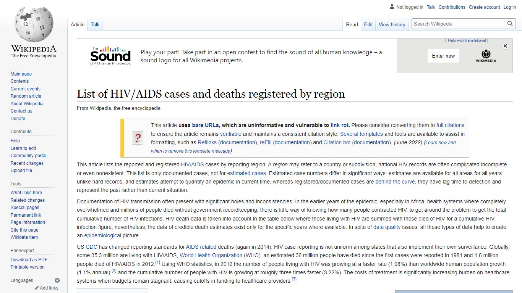
Task: Open About Wikipedia link
Action: tap(27, 104)
